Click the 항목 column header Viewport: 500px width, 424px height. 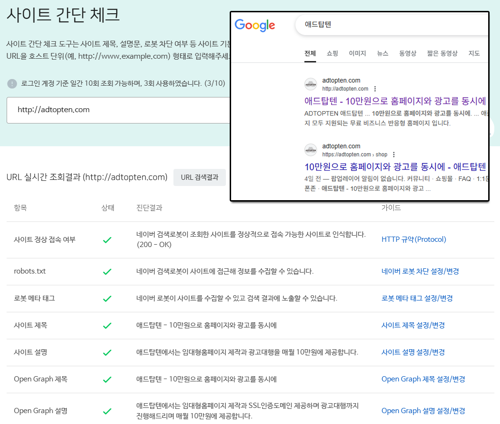coord(20,208)
